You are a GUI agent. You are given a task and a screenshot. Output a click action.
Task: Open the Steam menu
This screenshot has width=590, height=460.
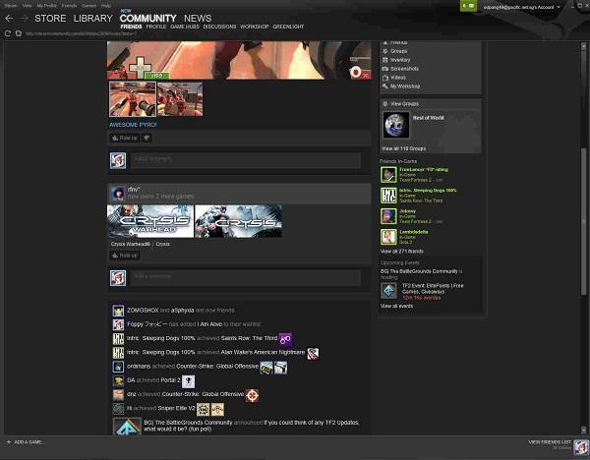(11, 6)
